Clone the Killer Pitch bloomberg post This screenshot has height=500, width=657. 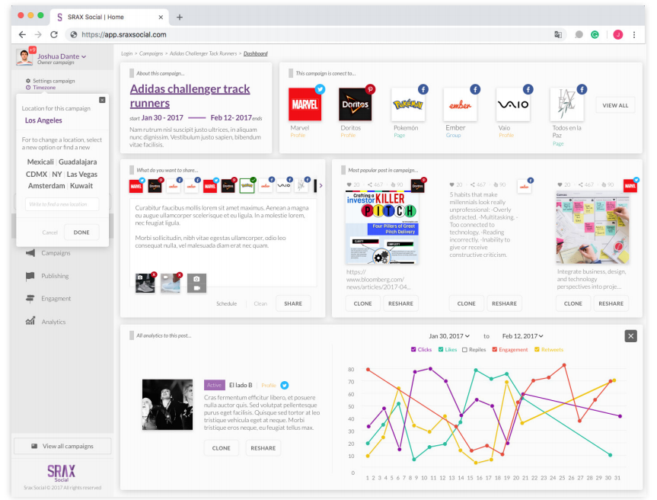click(363, 303)
